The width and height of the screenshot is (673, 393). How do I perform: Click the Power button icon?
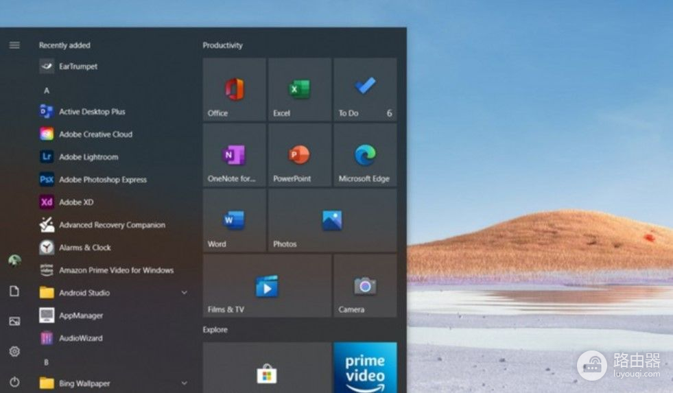[14, 382]
